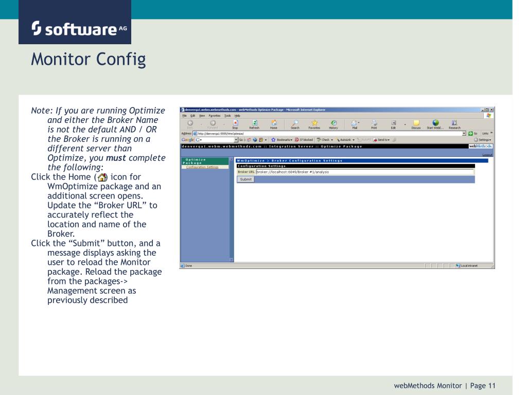
Task: Expand the Links toolbar chevron
Action: click(491, 133)
